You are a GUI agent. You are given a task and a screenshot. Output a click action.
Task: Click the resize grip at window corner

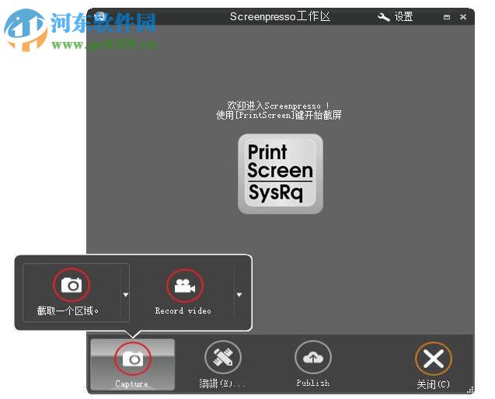click(470, 390)
